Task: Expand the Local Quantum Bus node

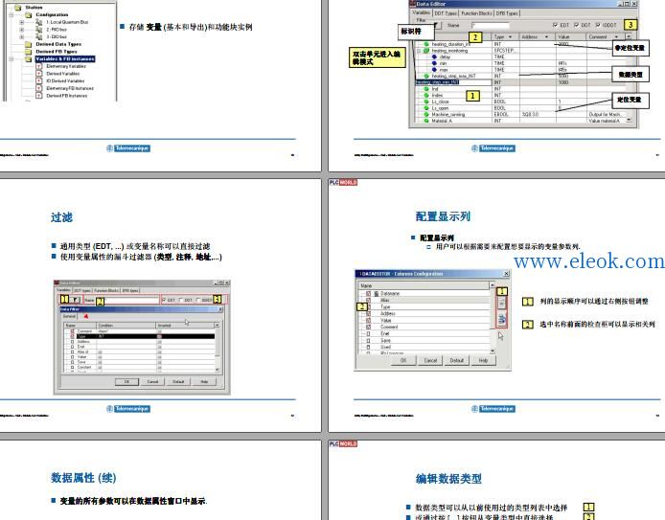Action: [22, 22]
